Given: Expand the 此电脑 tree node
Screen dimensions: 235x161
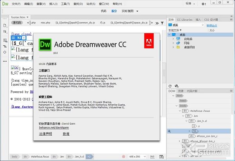Looking at the screenshot, I should pyautogui.click(x=173, y=39).
